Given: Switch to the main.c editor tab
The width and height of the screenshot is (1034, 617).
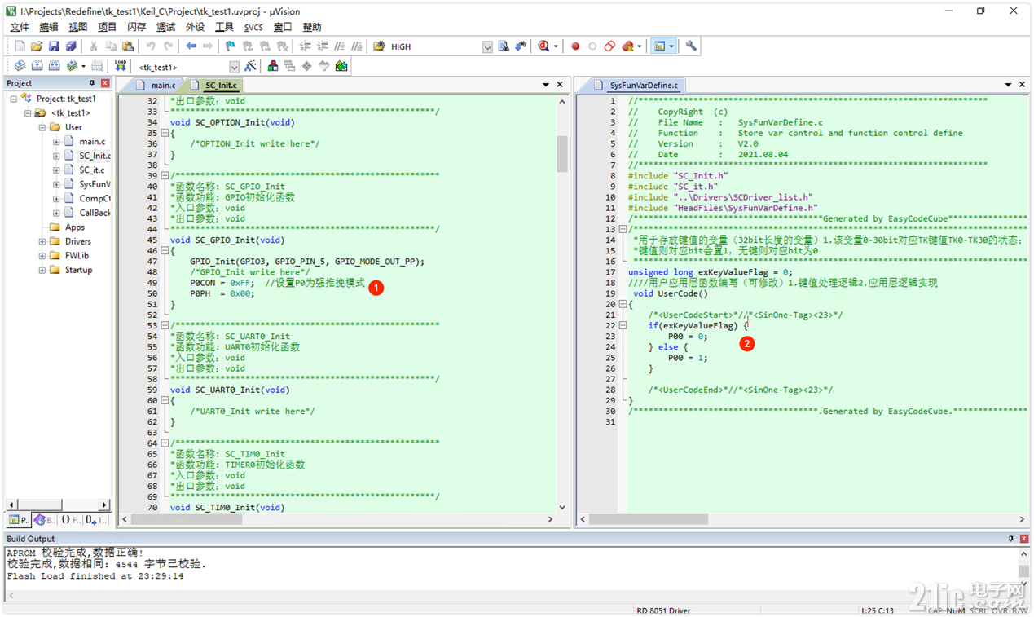Looking at the screenshot, I should 156,85.
